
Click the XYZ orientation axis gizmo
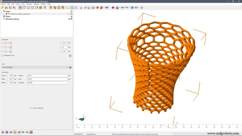(x=81, y=118)
